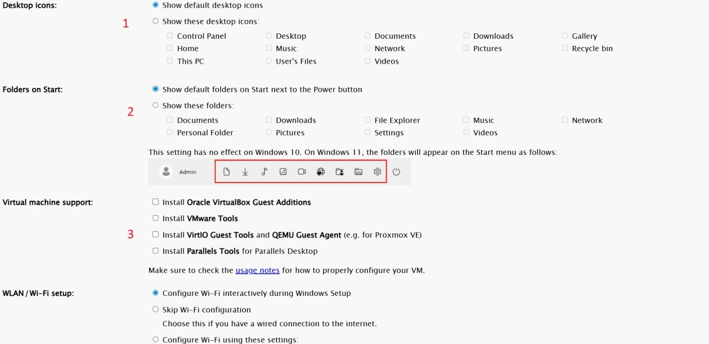
Task: Click the Settings gear icon in Start preview
Action: [x=377, y=172]
